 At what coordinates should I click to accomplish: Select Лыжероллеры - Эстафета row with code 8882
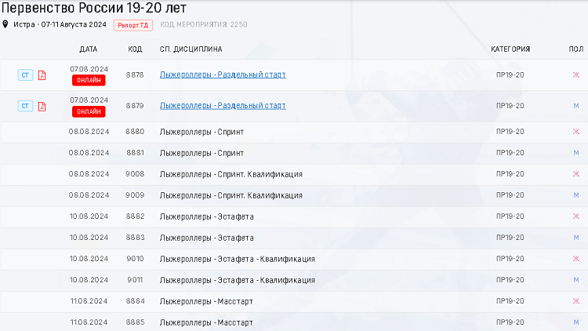[x=294, y=216]
